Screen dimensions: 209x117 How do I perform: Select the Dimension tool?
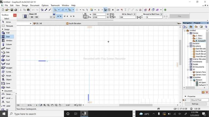coord(7,94)
